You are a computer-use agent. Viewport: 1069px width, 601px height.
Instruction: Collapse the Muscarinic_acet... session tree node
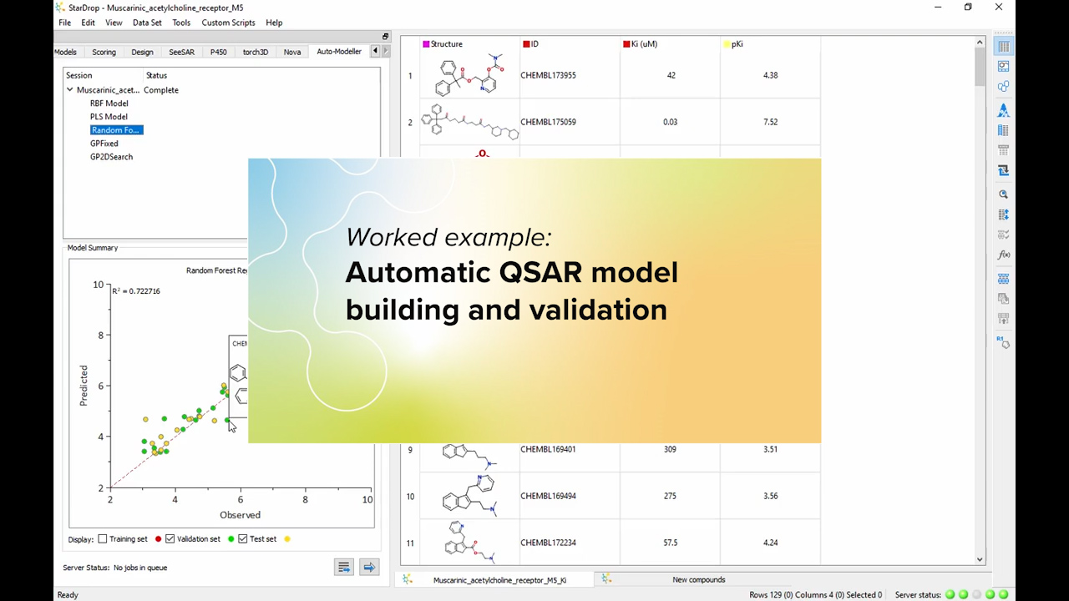pyautogui.click(x=70, y=90)
